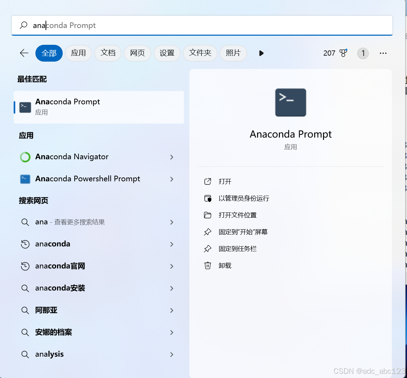The width and height of the screenshot is (407, 378).
Task: Expand the Anaconda Powershell Prompt chevron
Action: coord(172,179)
